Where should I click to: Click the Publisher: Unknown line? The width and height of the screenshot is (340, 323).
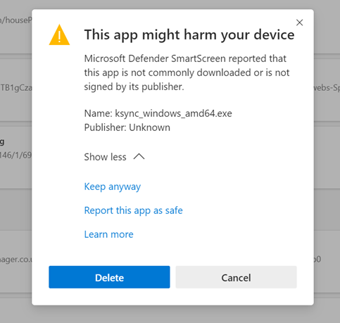(x=127, y=127)
